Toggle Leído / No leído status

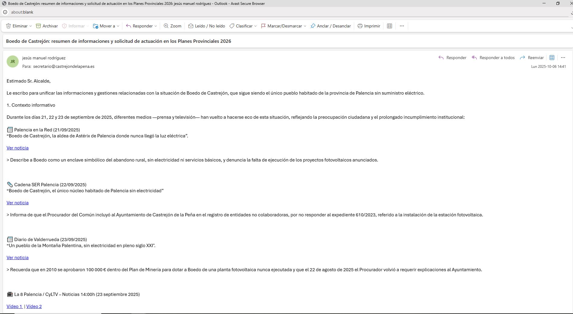click(206, 26)
